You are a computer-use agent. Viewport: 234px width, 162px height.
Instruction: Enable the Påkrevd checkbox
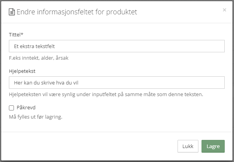(12, 108)
